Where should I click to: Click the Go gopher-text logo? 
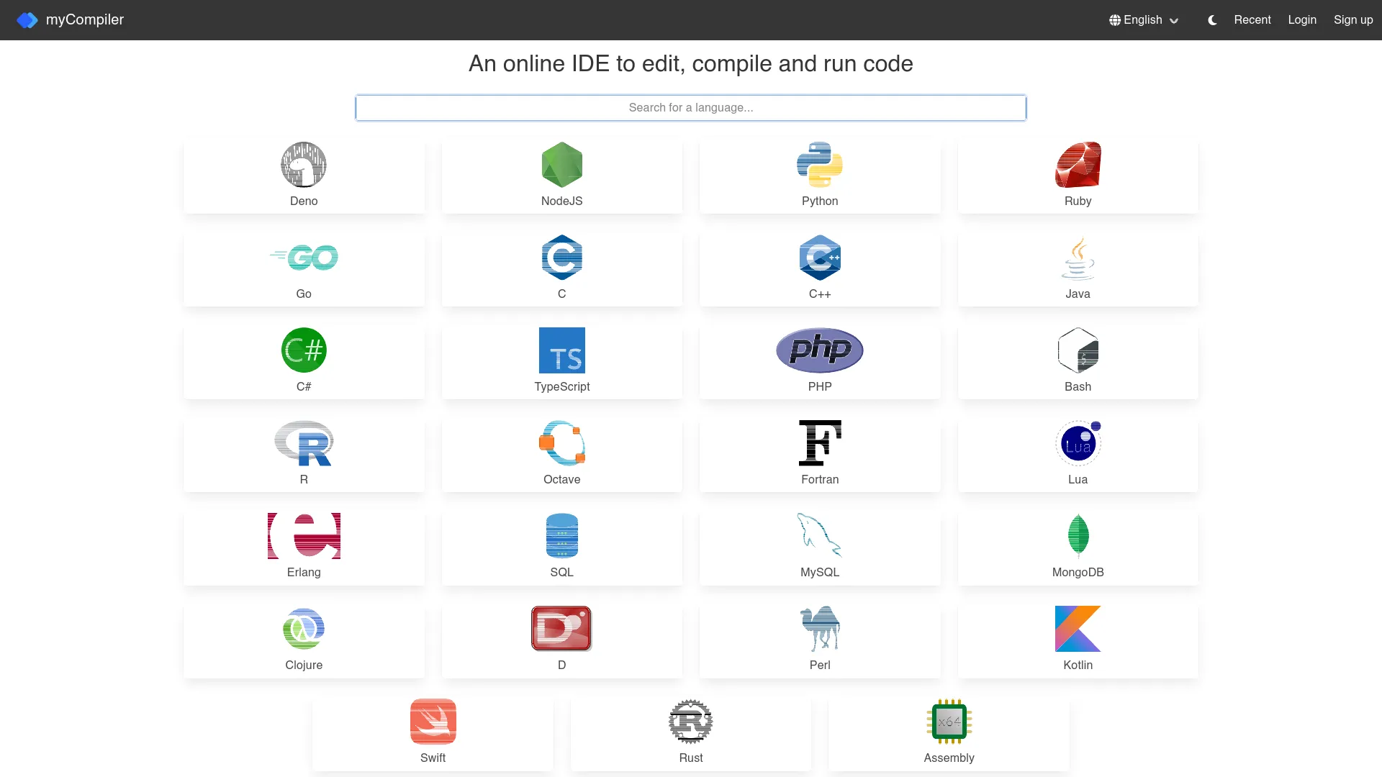pyautogui.click(x=304, y=258)
